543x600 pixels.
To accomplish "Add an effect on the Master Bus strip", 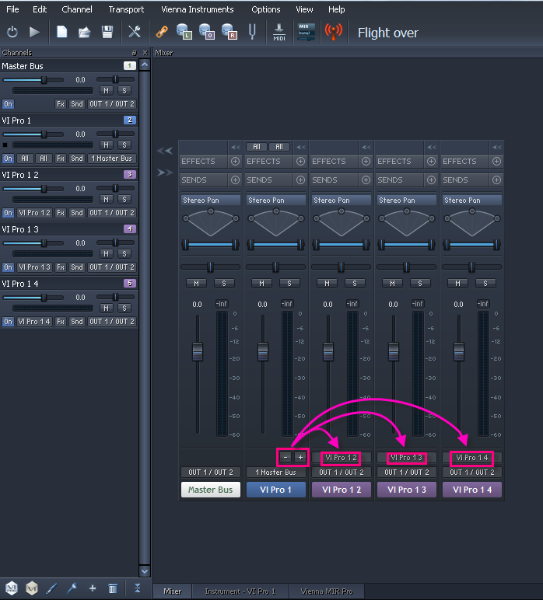I will tap(235, 162).
